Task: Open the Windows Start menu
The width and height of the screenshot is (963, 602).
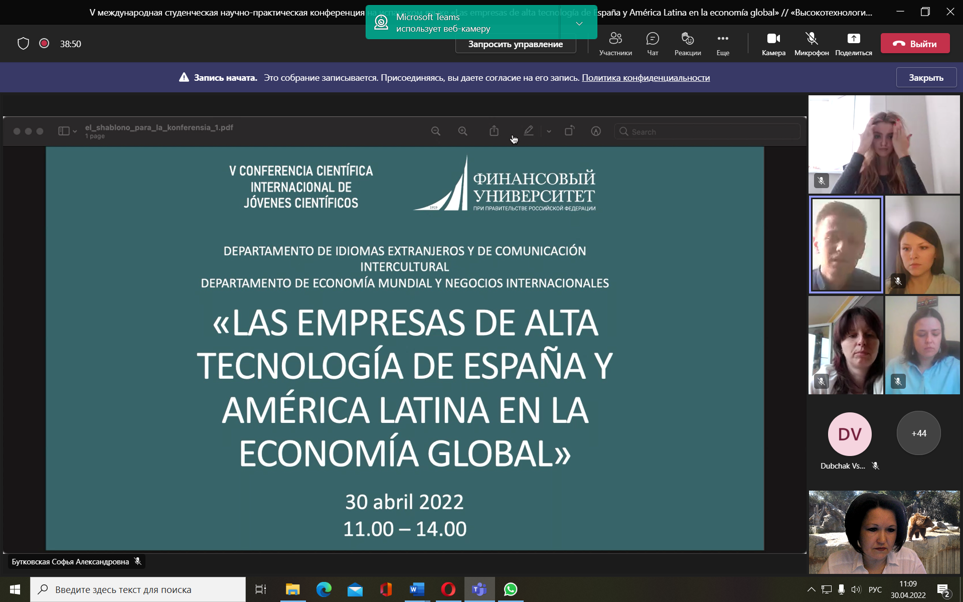Action: click(15, 589)
